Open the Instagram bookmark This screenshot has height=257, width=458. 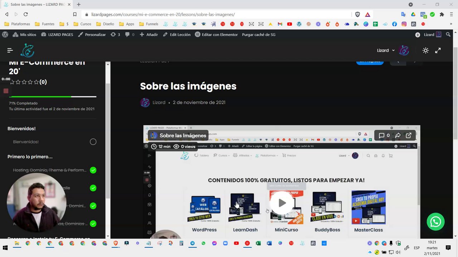[x=404, y=24]
